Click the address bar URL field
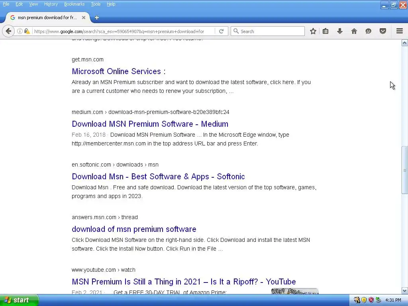The width and height of the screenshot is (408, 306). click(123, 31)
